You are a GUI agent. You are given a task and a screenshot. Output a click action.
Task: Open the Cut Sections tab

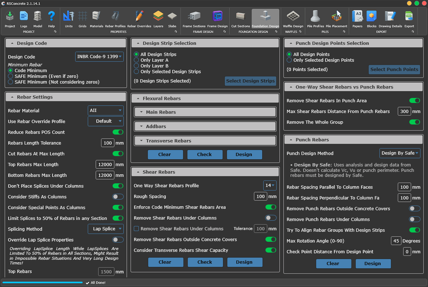[240, 19]
